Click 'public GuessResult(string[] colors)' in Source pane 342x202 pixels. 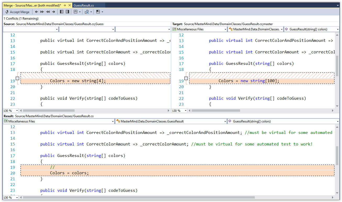tap(83, 64)
